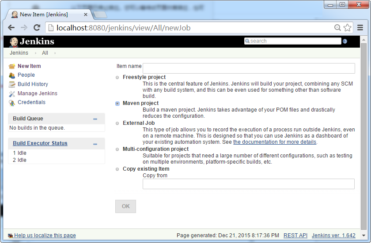Open the REST API link
371x243 pixels.
(295, 236)
